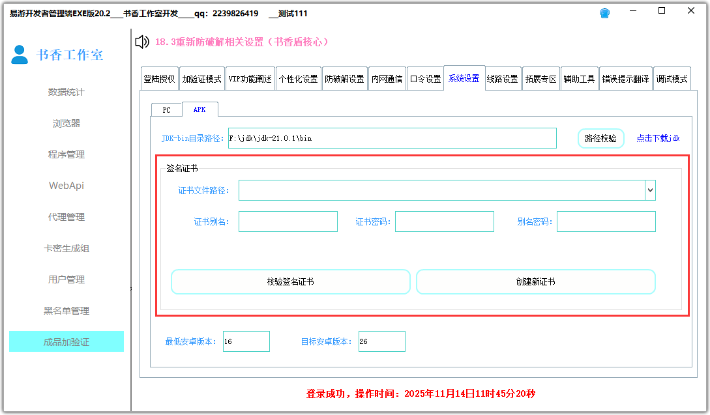Click the 创建新证书 button

535,282
